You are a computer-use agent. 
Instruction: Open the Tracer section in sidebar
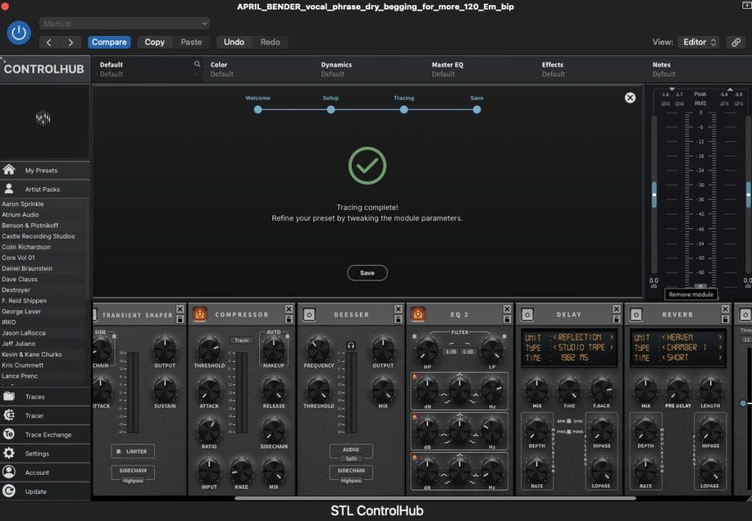tap(35, 416)
